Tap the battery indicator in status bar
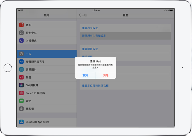The width and height of the screenshot is (192, 136). (171, 10)
